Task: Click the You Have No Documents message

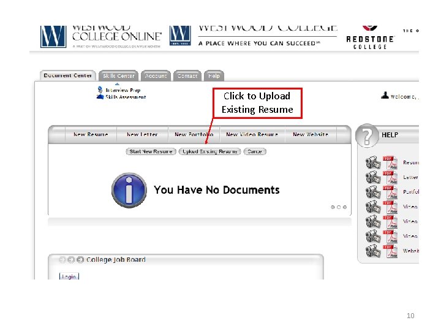Action: [x=217, y=190]
